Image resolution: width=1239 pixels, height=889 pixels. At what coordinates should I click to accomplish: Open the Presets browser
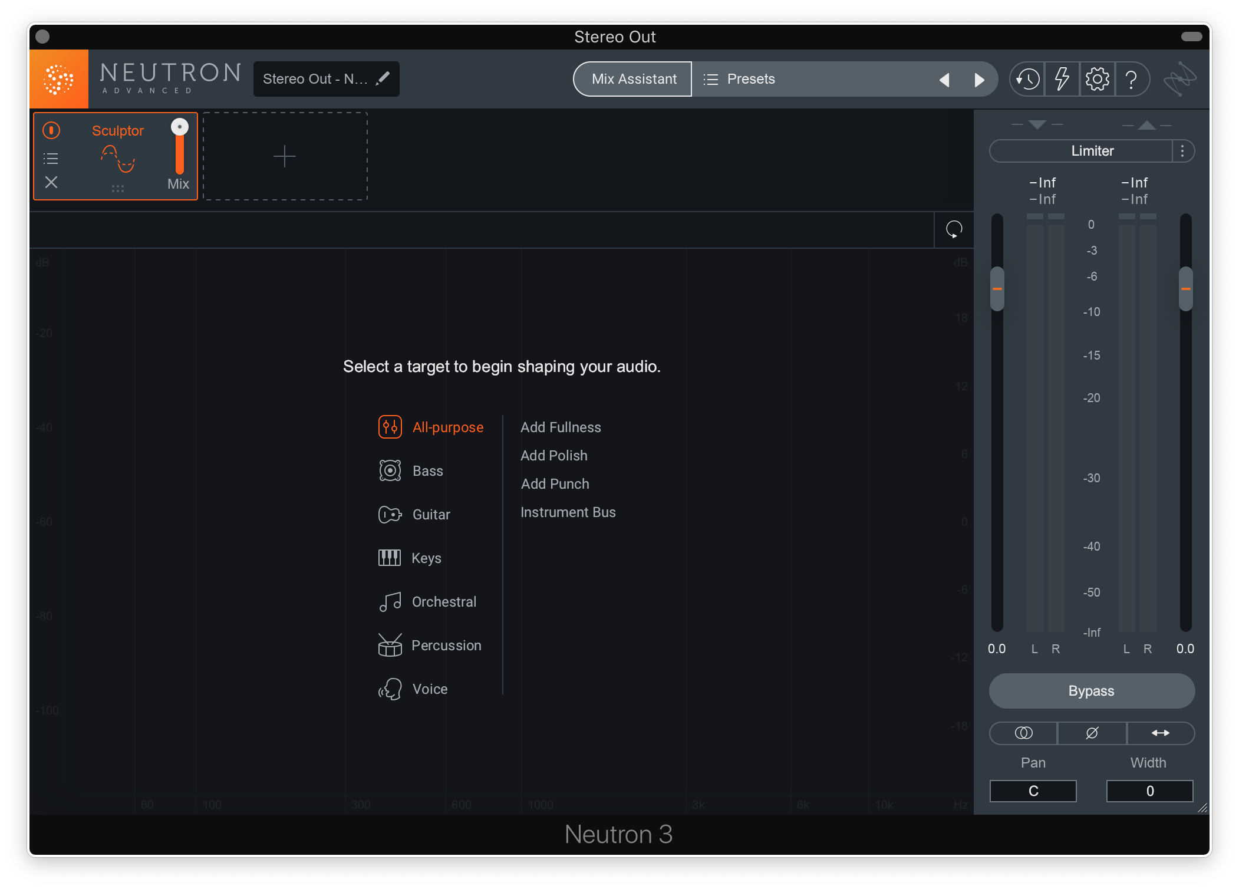[740, 79]
